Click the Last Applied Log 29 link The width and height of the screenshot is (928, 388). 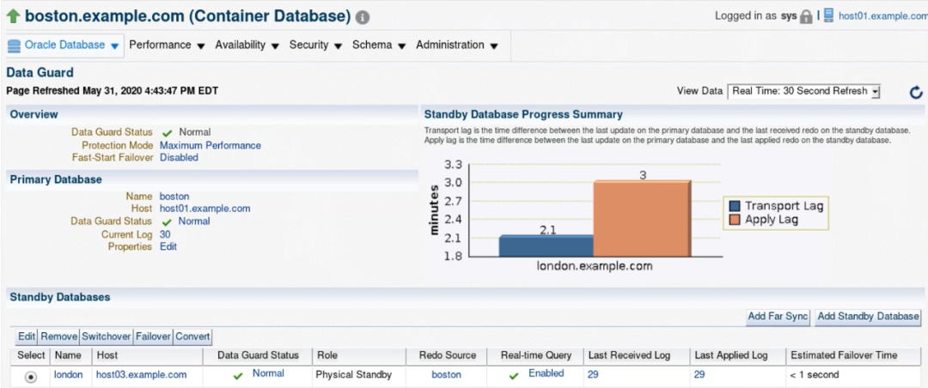699,374
